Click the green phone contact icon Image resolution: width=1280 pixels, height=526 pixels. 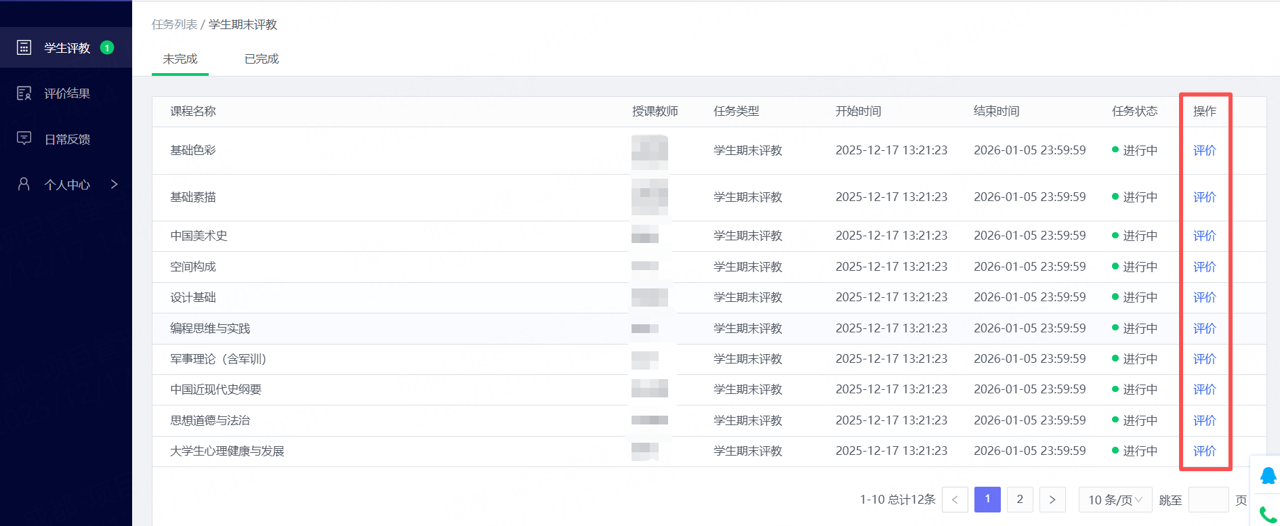1268,515
